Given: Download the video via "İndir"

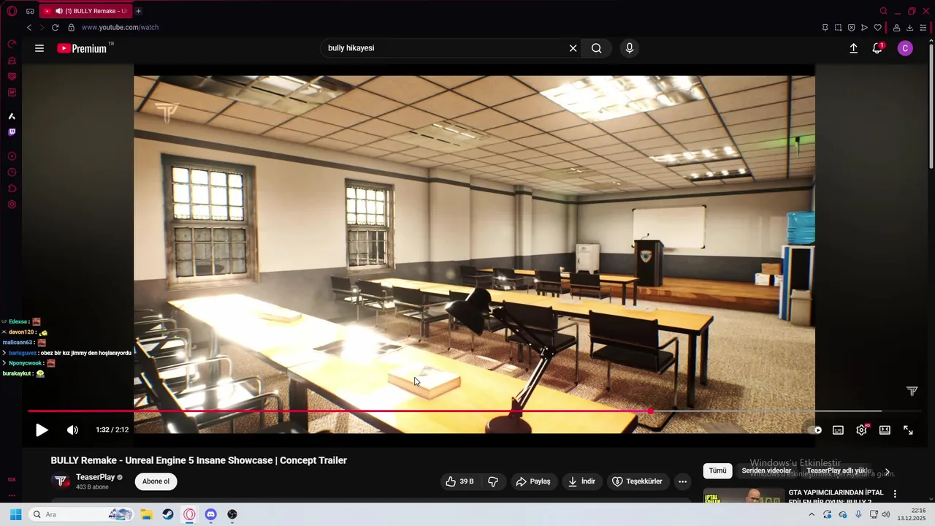Looking at the screenshot, I should point(581,481).
